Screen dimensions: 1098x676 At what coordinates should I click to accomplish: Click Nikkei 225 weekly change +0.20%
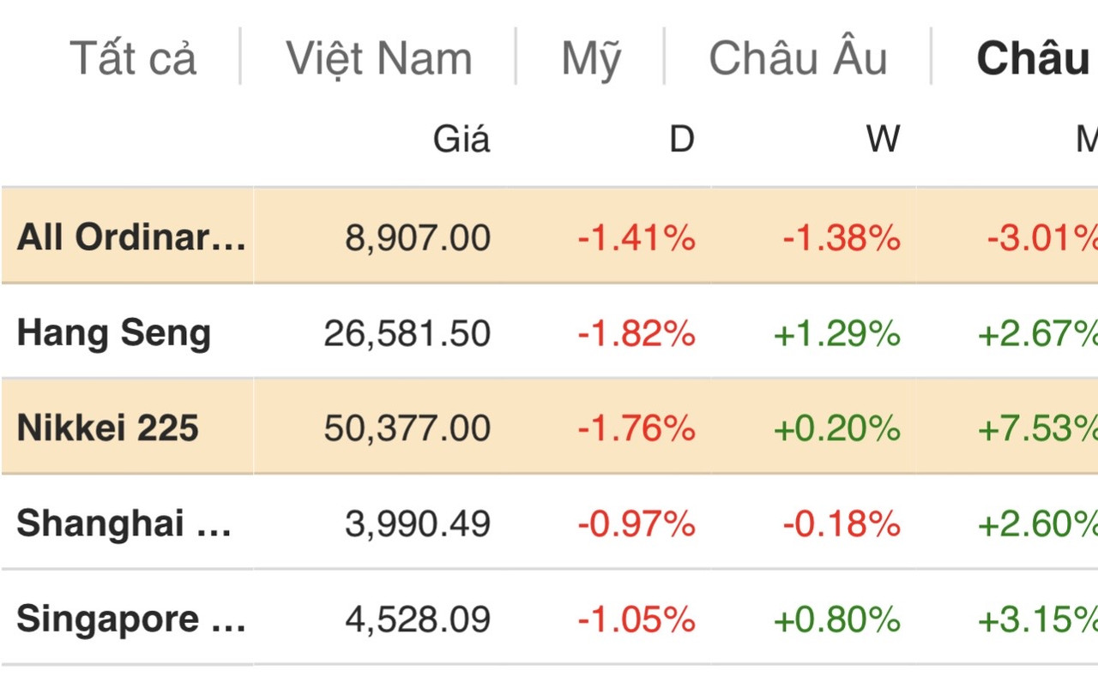[836, 428]
